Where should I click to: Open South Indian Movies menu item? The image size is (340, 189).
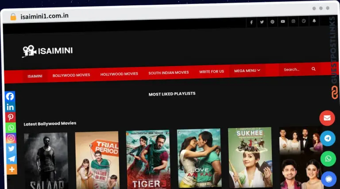[169, 73]
